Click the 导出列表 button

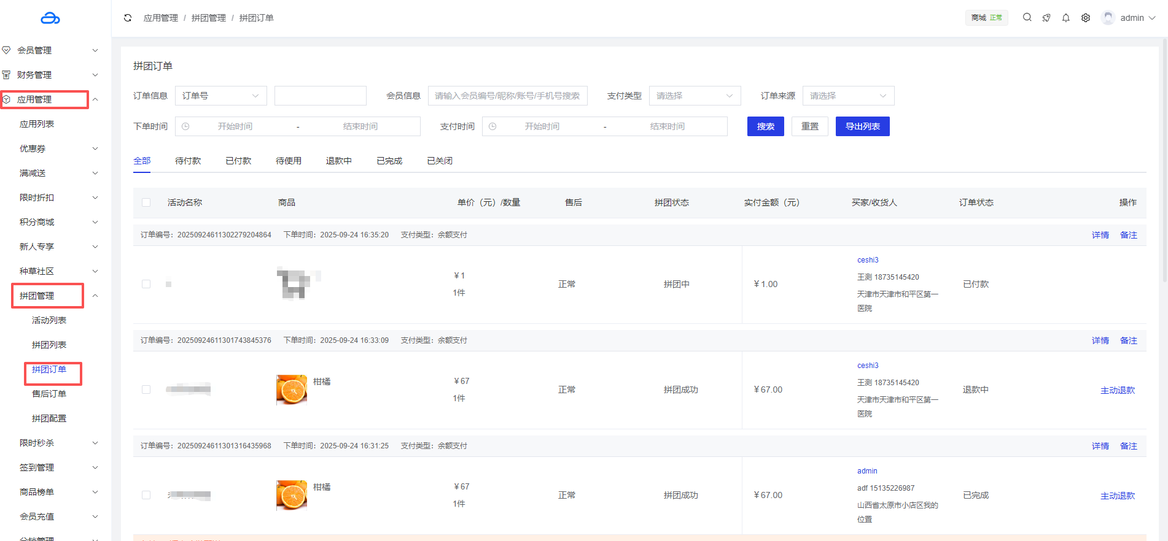(x=862, y=126)
